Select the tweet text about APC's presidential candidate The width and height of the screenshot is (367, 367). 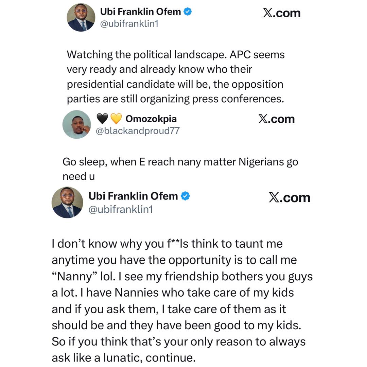click(175, 76)
